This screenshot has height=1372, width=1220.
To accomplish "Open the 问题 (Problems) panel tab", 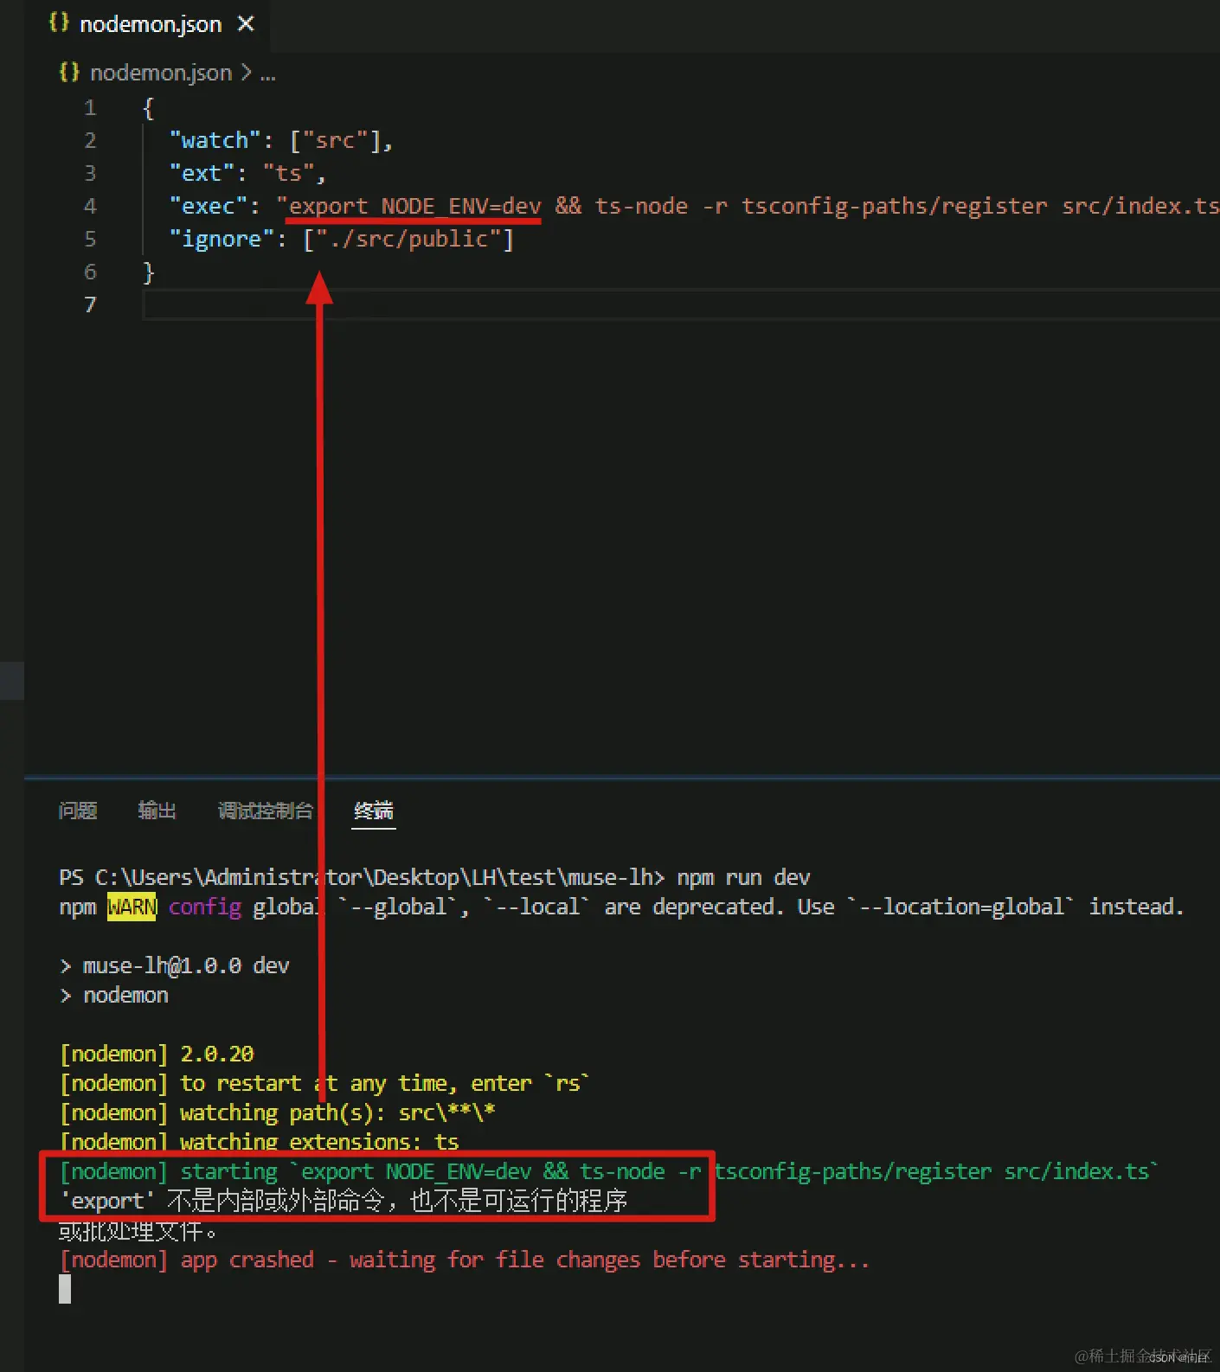I will coord(78,811).
